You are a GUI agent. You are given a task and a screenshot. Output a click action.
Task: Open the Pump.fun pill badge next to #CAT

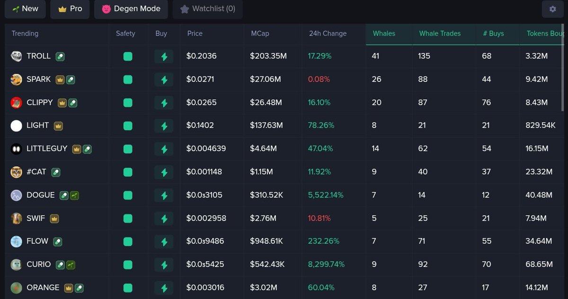pos(56,172)
